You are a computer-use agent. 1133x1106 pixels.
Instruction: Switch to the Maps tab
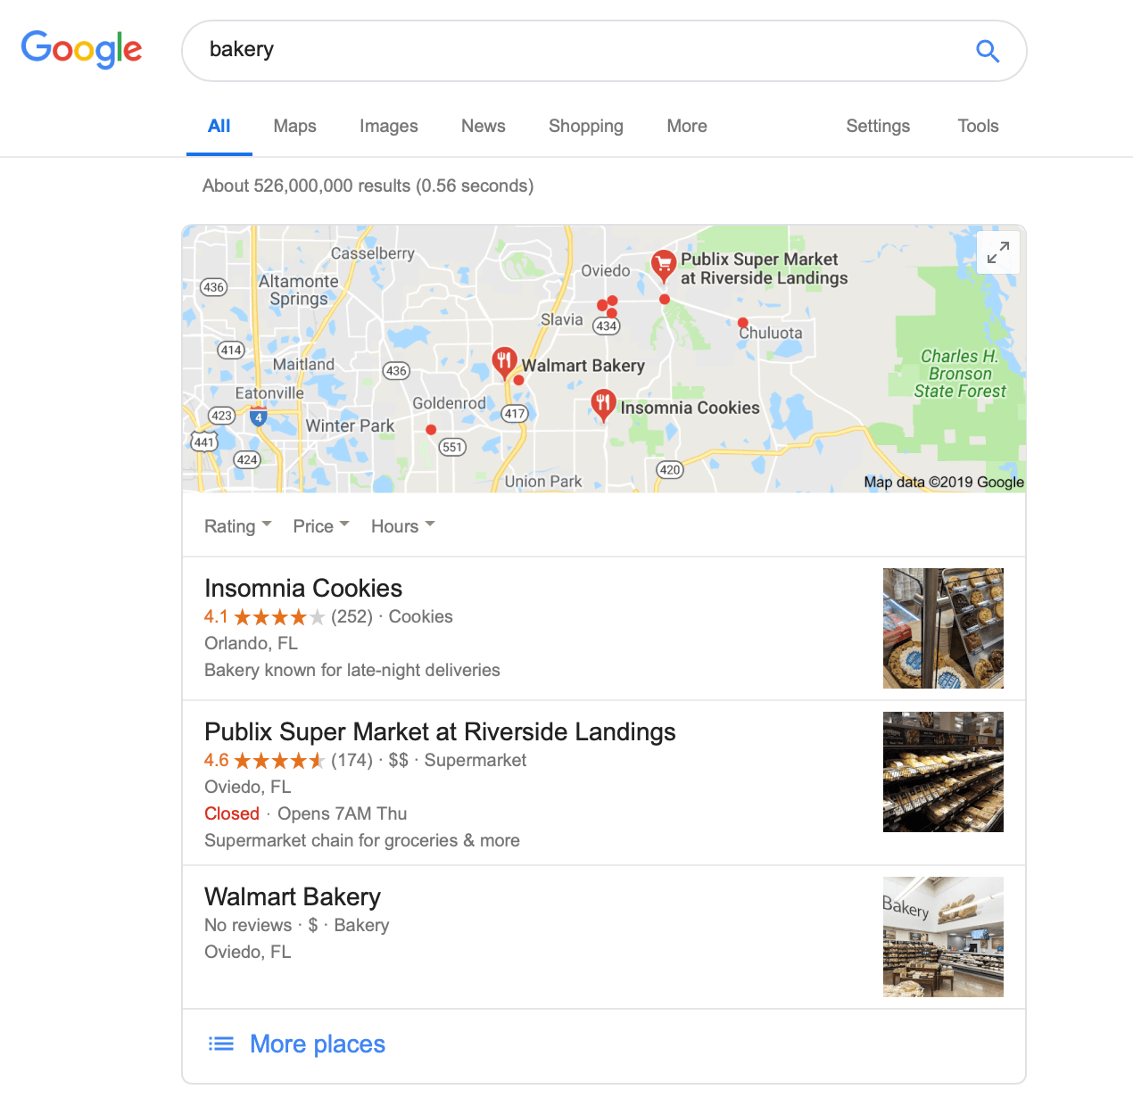click(x=294, y=126)
